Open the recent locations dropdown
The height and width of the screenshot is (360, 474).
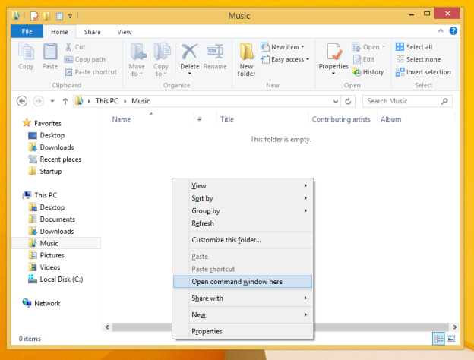(x=52, y=101)
